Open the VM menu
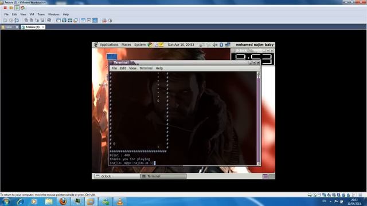This screenshot has width=367, height=206. tap(32, 14)
